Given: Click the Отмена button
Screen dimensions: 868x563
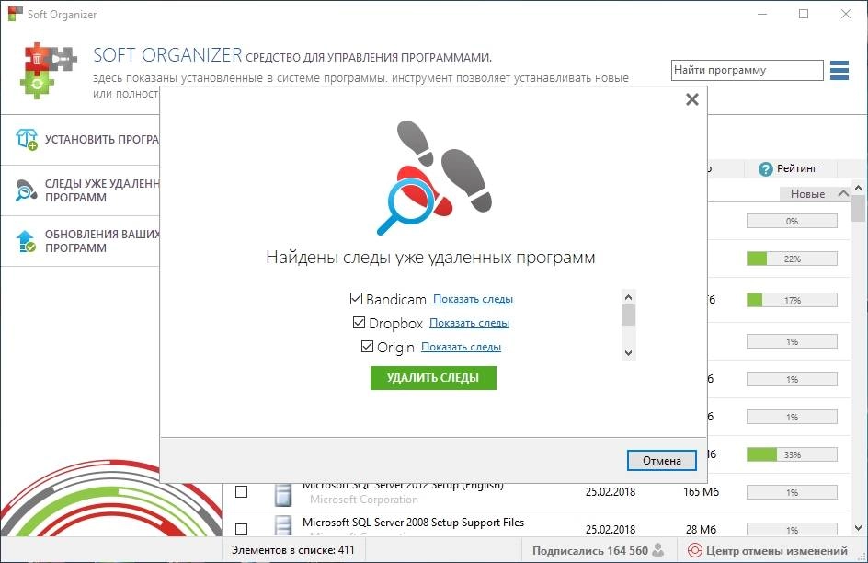Looking at the screenshot, I should coord(661,461).
